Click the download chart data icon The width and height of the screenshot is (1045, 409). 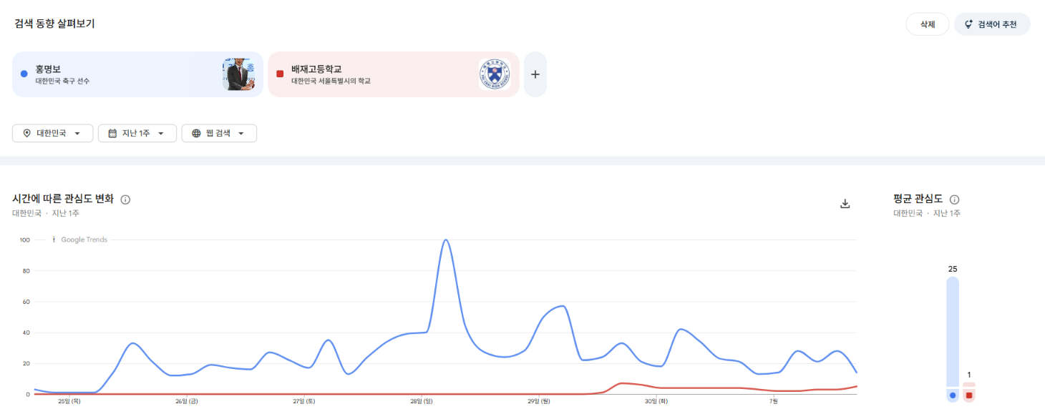[845, 204]
